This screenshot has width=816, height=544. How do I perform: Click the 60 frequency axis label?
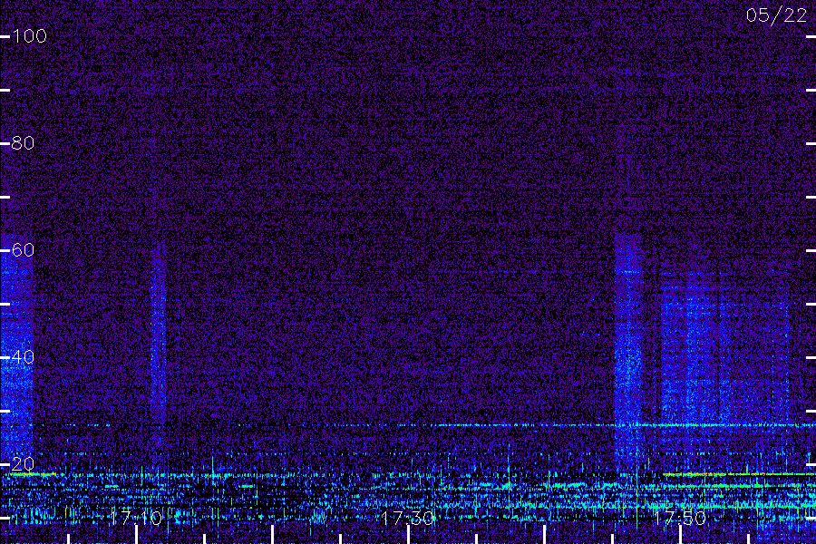click(23, 250)
